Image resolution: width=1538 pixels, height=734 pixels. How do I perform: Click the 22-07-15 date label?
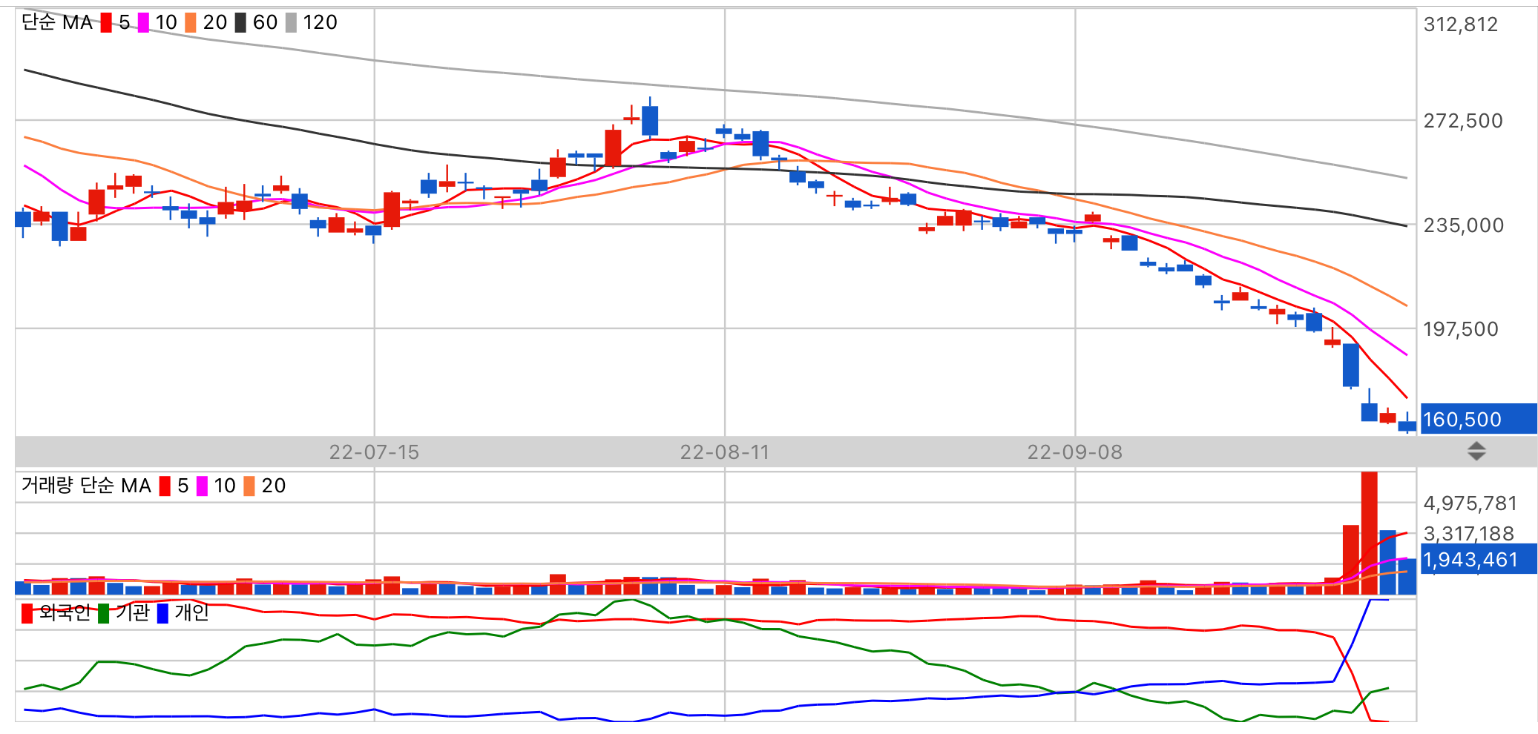tap(374, 452)
